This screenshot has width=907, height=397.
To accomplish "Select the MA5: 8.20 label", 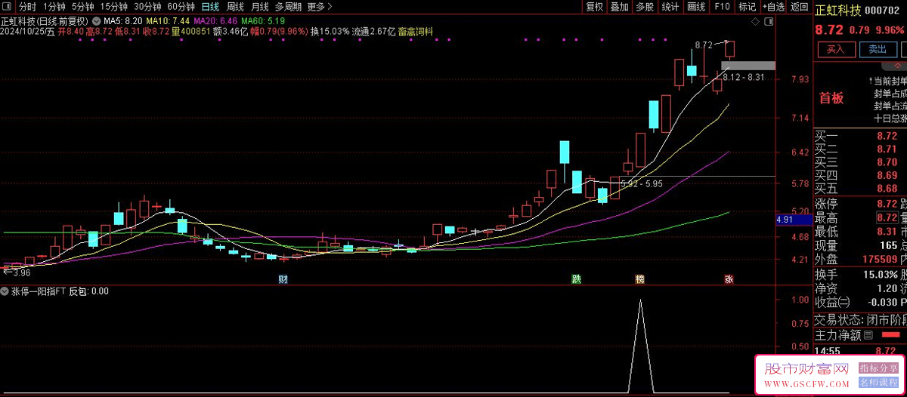I will tap(122, 20).
